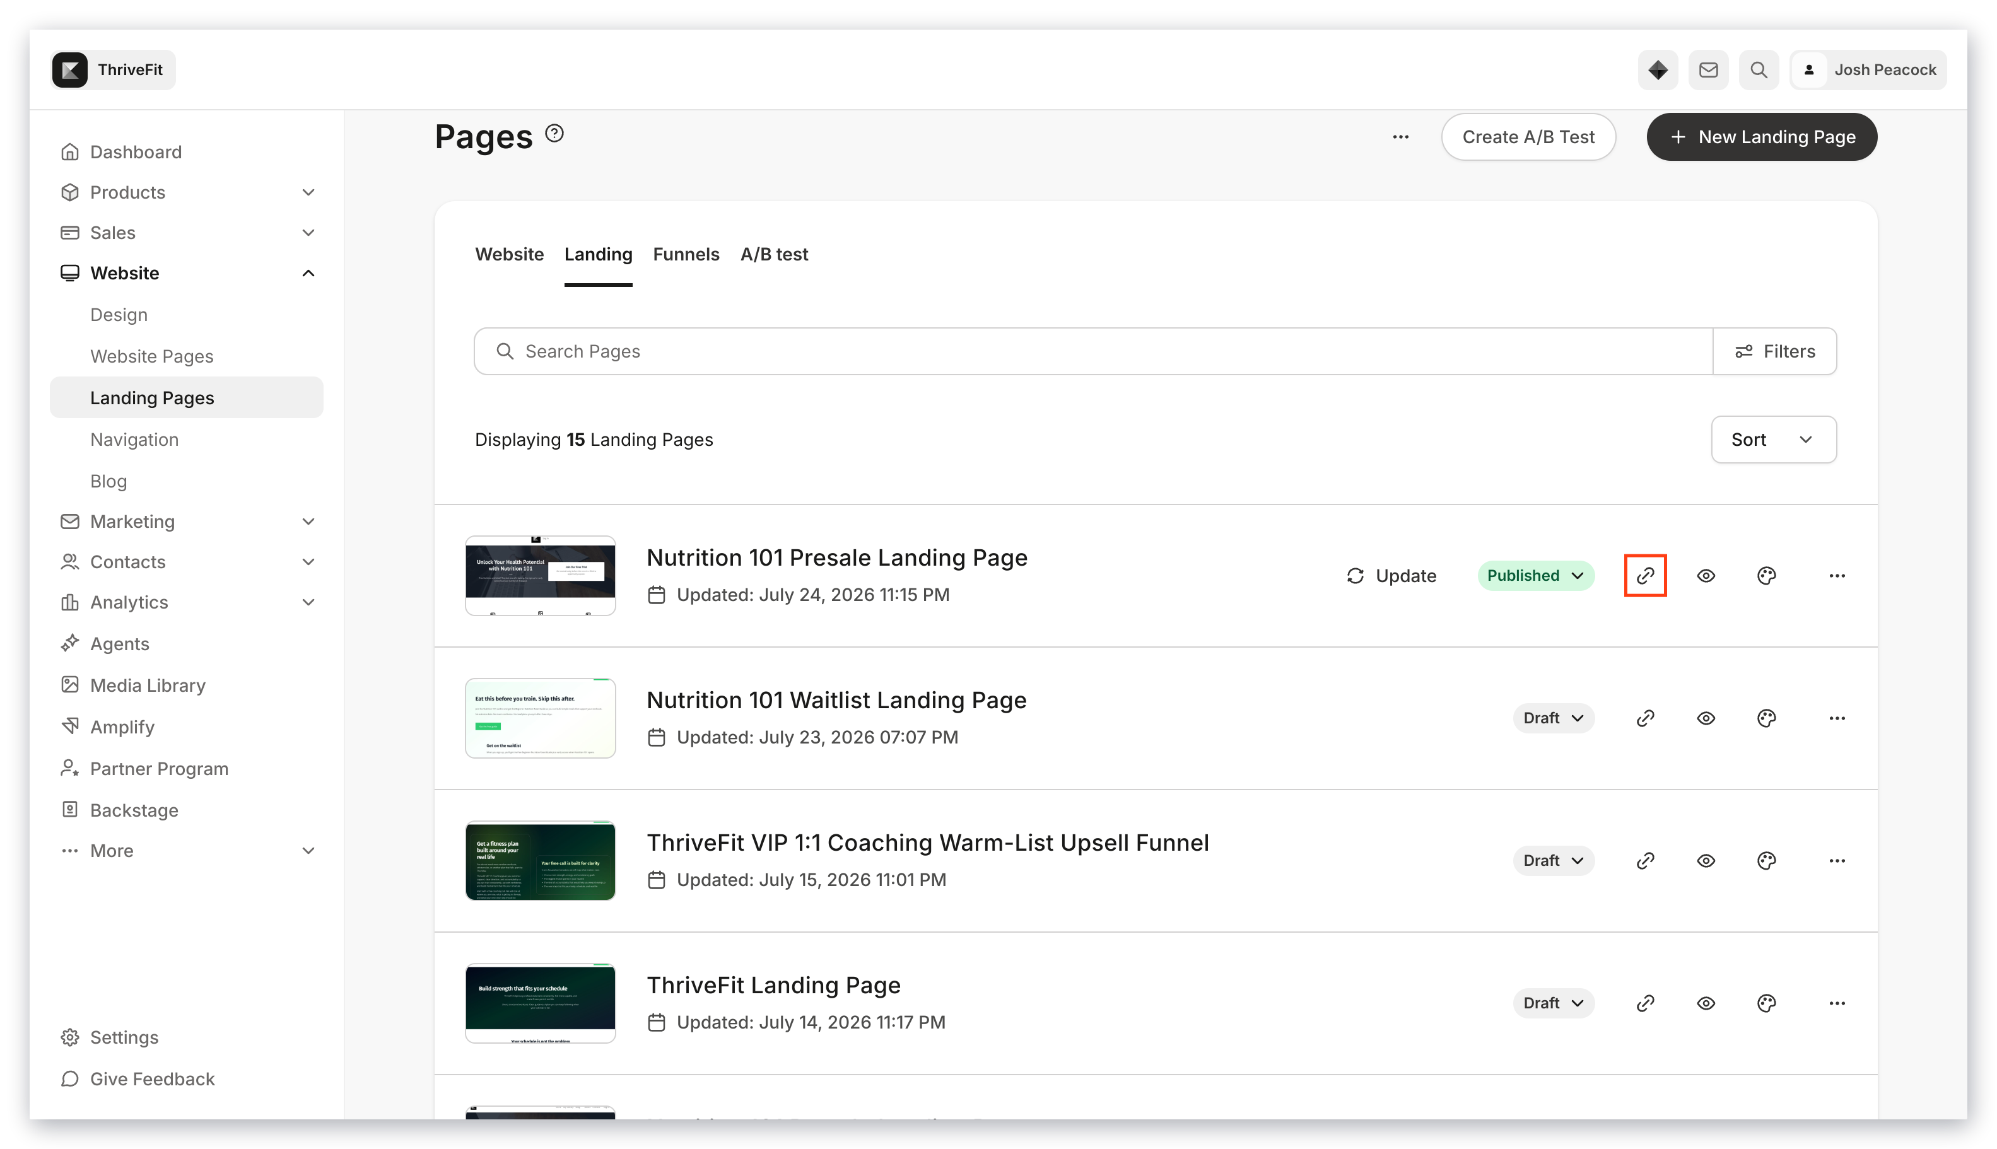
Task: Preview the Nutrition 101 Presale Landing Page
Action: pos(1705,575)
